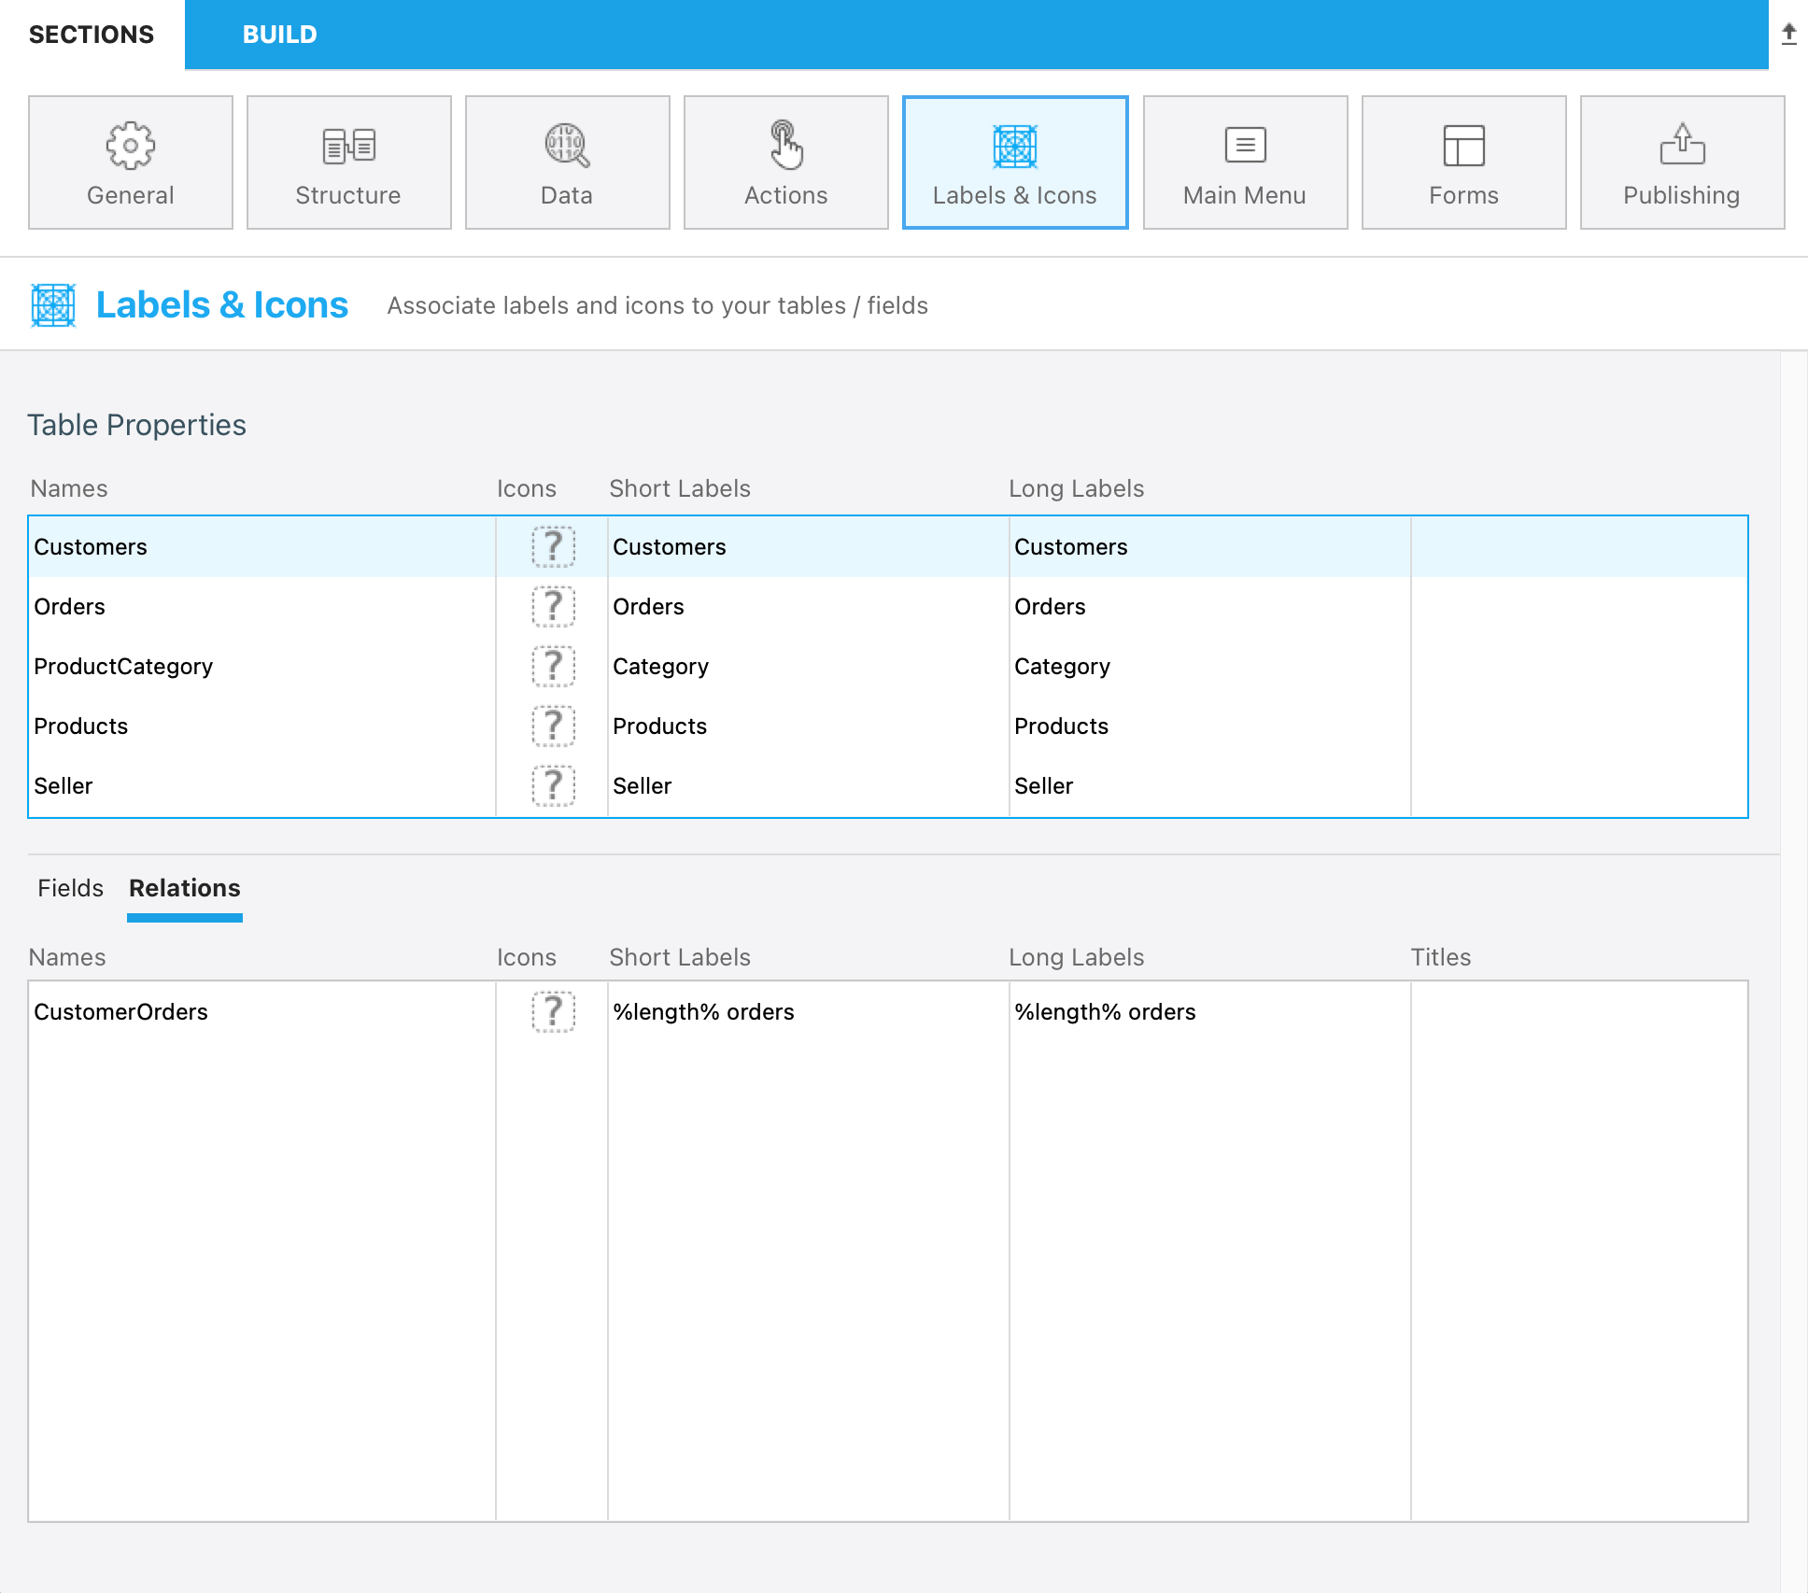Set icon for the CustomerOrders relation

(x=553, y=1011)
